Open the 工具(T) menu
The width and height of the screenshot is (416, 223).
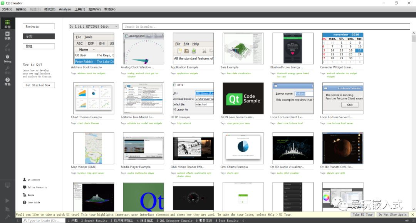click(x=80, y=9)
